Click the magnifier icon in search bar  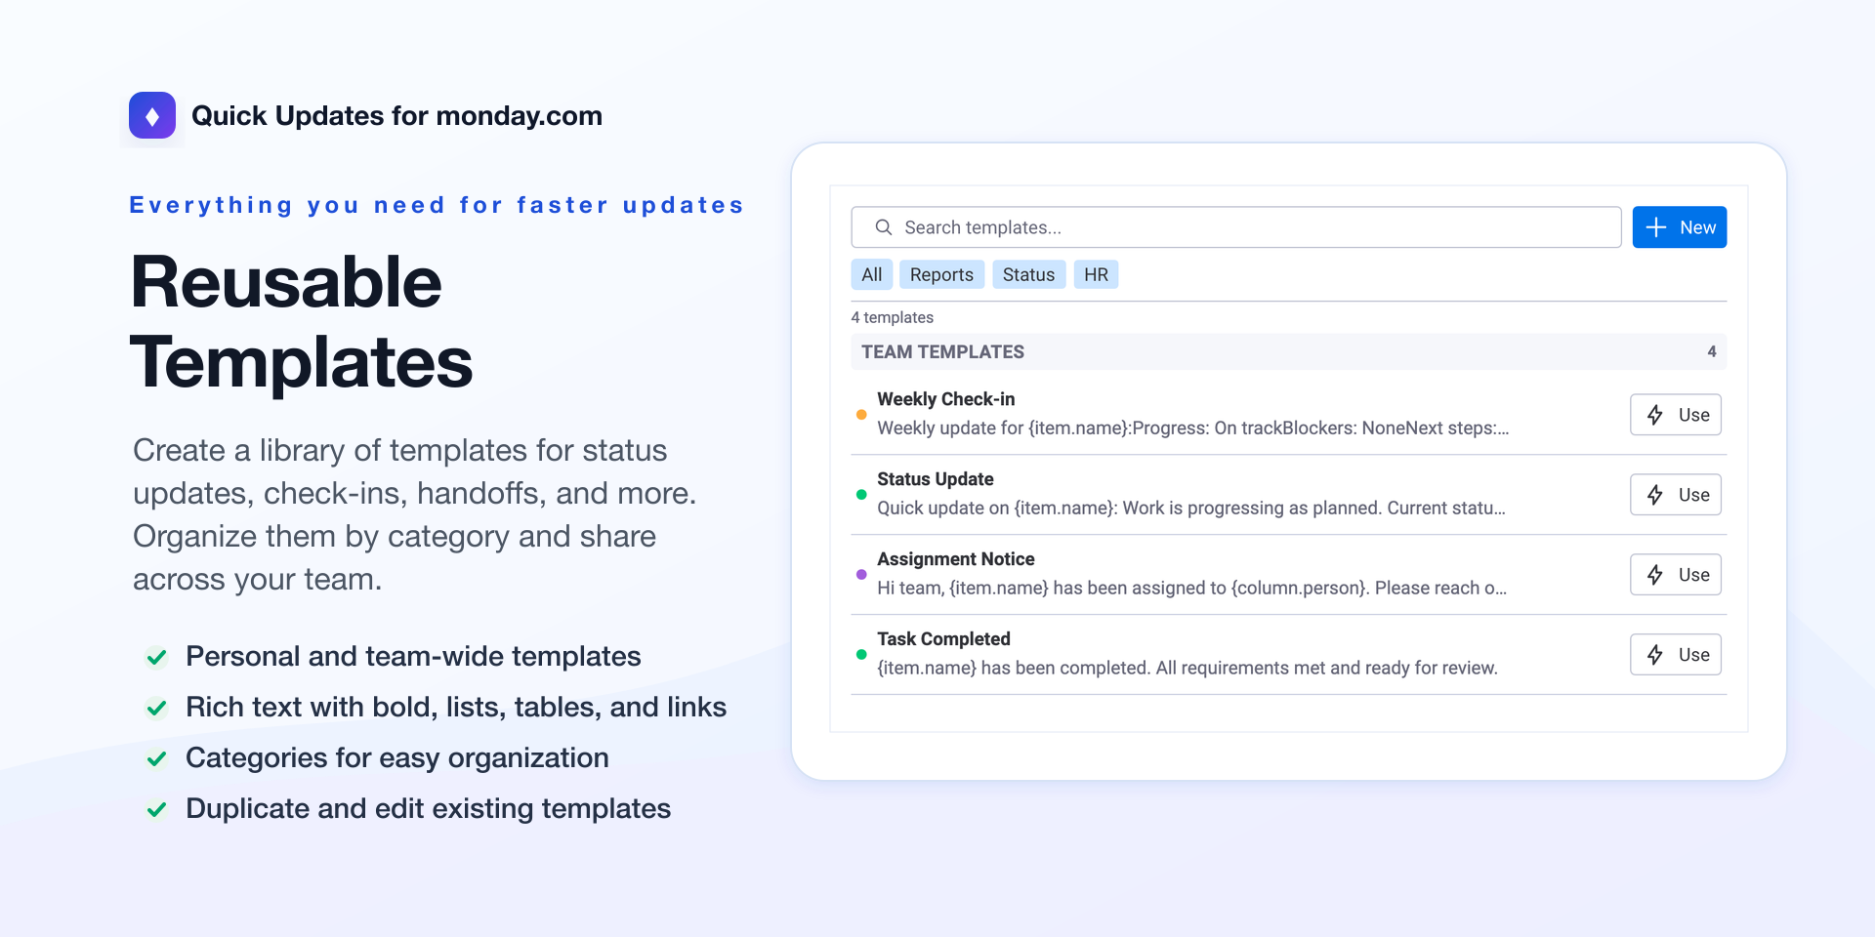(x=884, y=227)
